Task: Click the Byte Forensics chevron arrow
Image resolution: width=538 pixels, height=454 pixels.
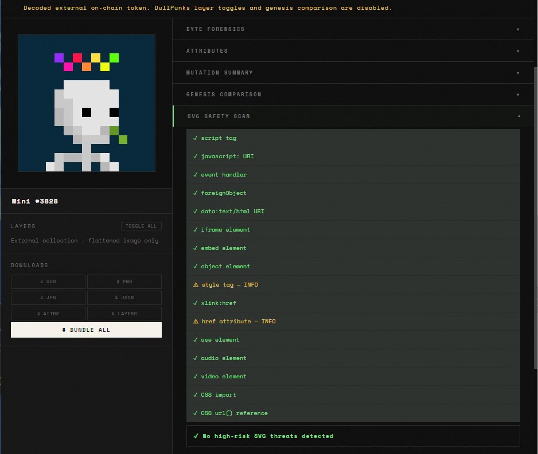Action: pyautogui.click(x=518, y=29)
